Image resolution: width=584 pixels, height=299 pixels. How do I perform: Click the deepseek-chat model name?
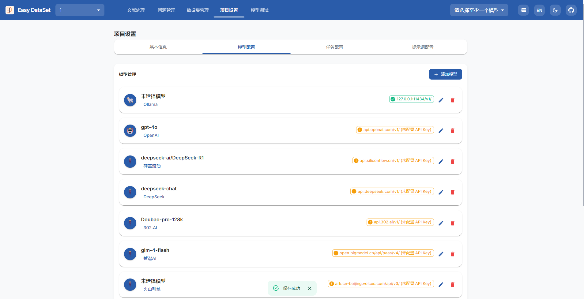pos(159,189)
